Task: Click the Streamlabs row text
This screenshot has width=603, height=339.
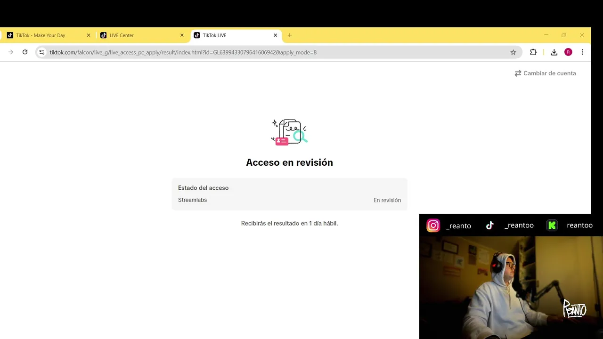Action: (192, 200)
